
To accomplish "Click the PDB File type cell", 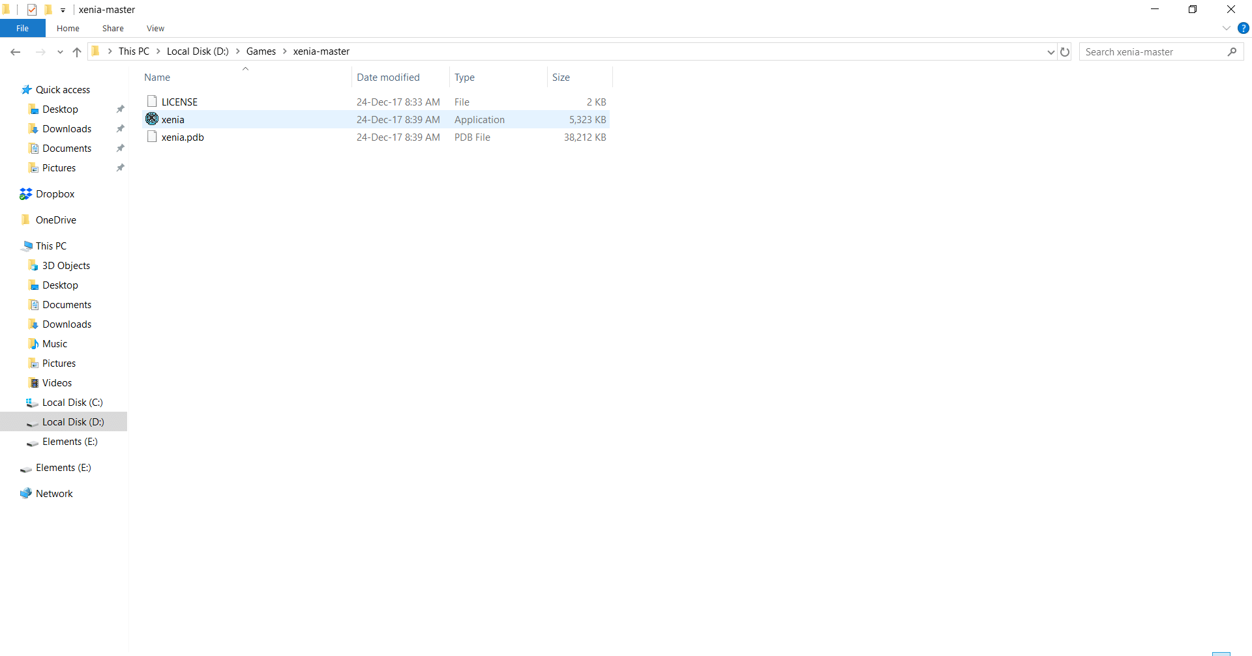I will 472,137.
